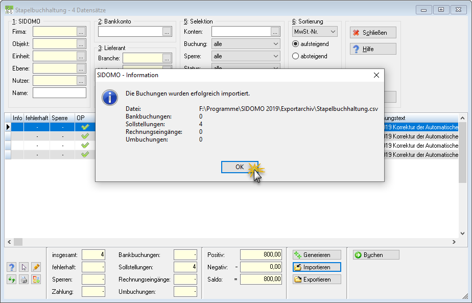Click the Name input field
The height and width of the screenshot is (303, 472).
(59, 93)
